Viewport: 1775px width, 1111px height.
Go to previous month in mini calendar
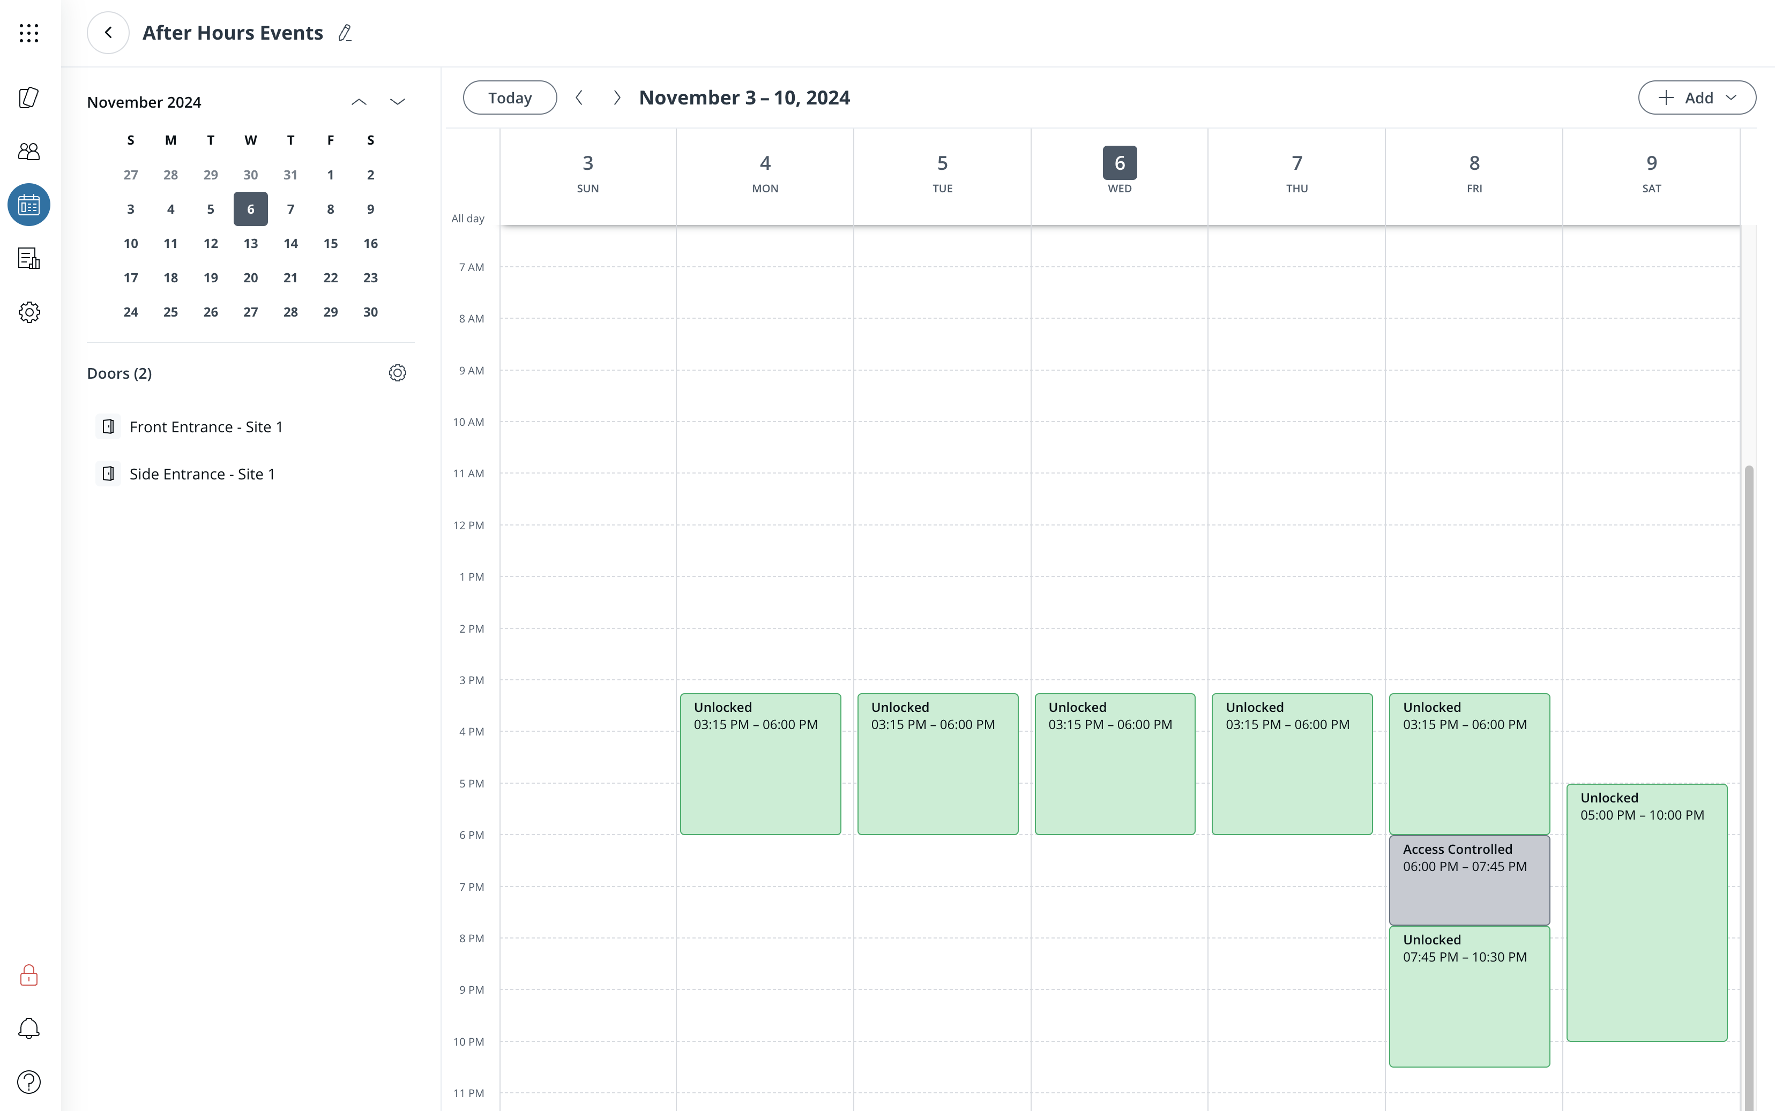point(359,102)
